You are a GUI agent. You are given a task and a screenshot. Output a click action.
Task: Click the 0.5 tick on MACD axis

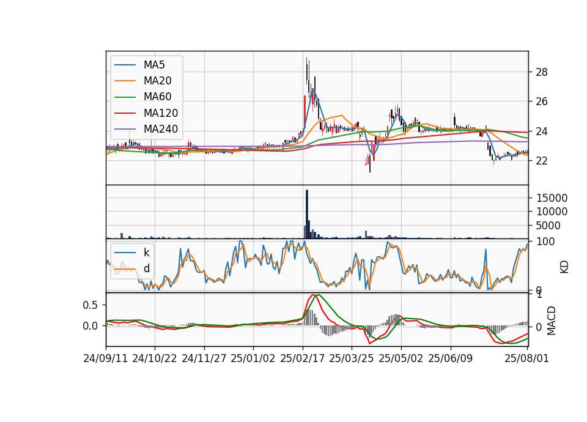click(x=90, y=305)
